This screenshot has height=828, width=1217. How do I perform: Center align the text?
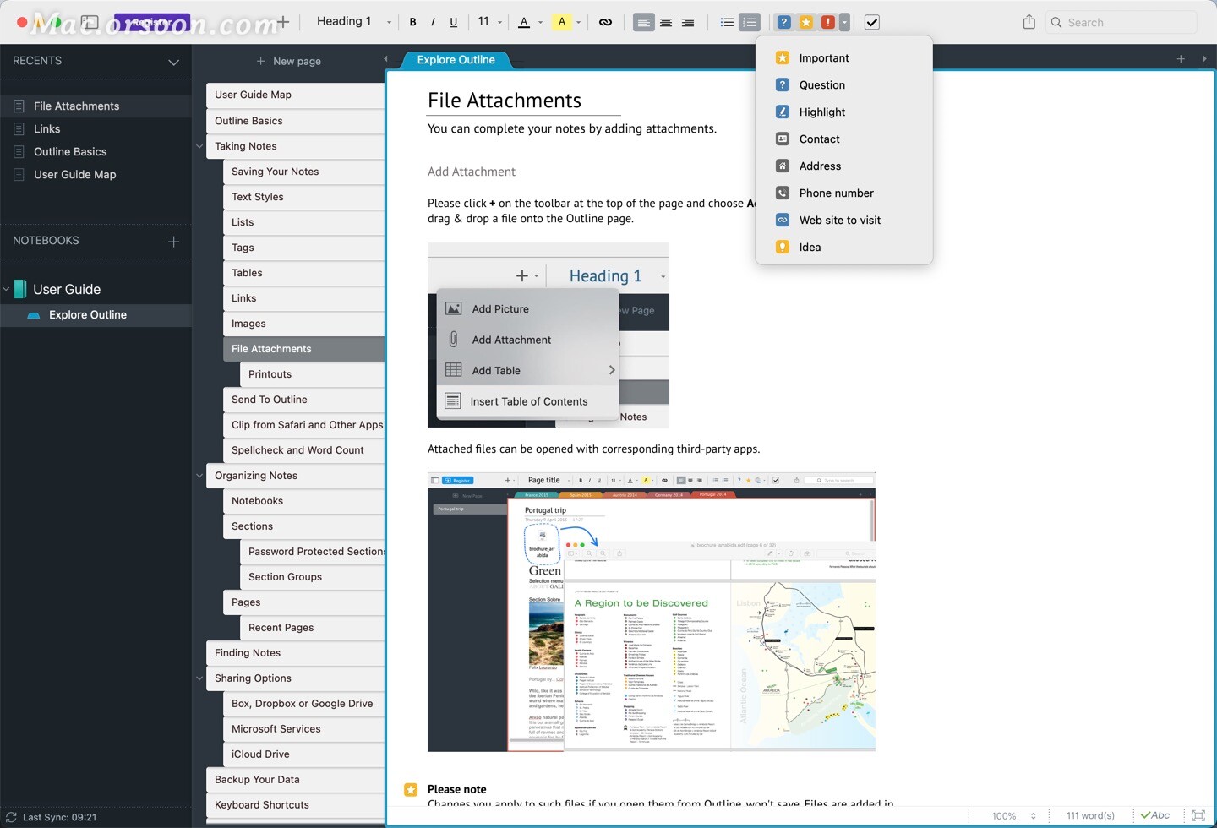(x=666, y=22)
